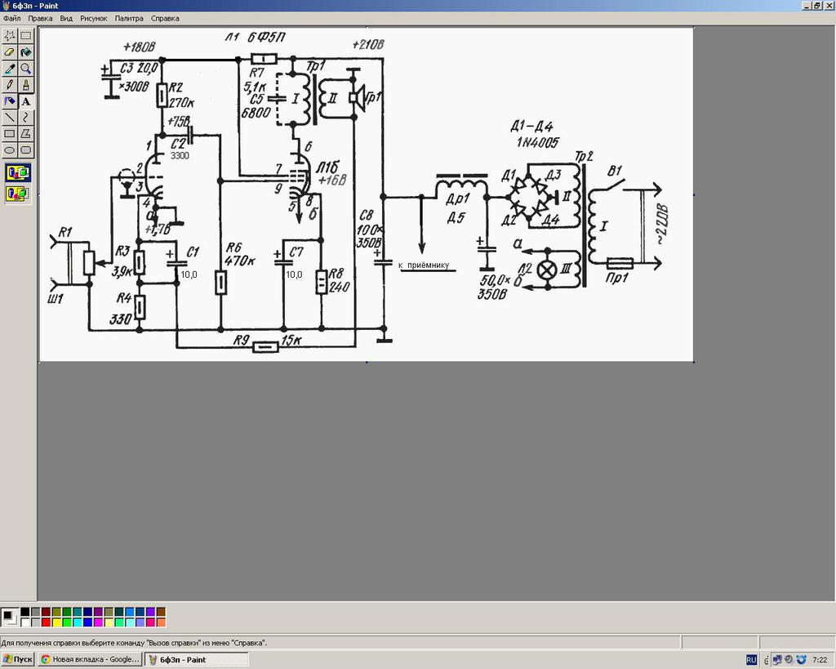The image size is (836, 669).
Task: Select the Pencil tool
Action: pos(10,85)
